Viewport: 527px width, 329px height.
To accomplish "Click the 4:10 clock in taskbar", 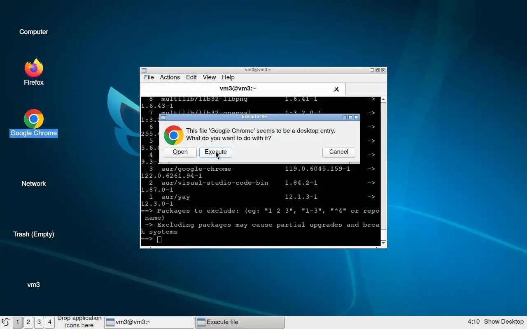I will (x=473, y=322).
